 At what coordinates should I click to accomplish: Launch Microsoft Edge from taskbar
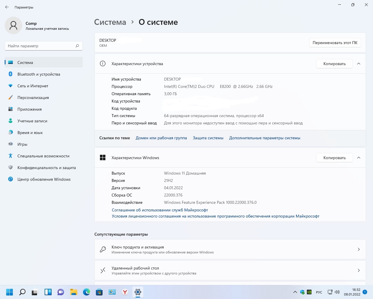[87, 292]
